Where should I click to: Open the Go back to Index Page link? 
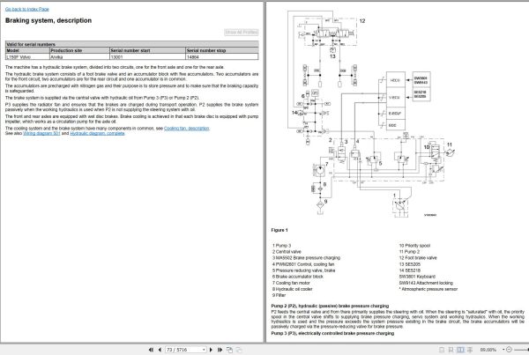(x=27, y=9)
